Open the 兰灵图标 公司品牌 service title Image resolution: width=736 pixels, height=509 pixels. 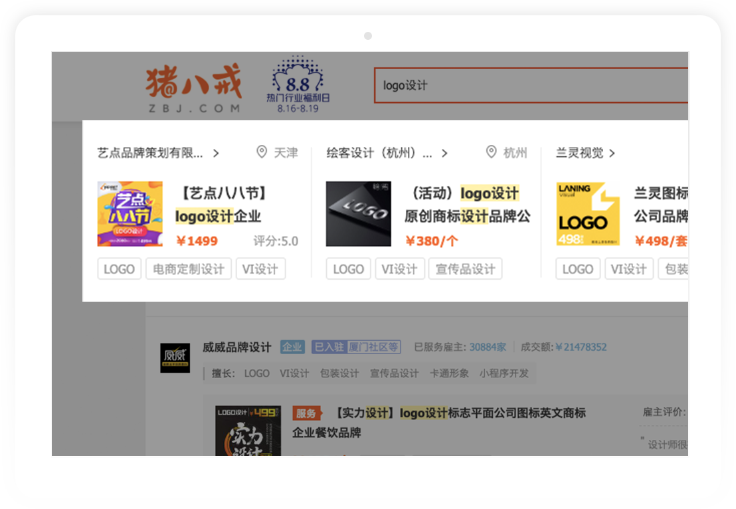pos(661,205)
